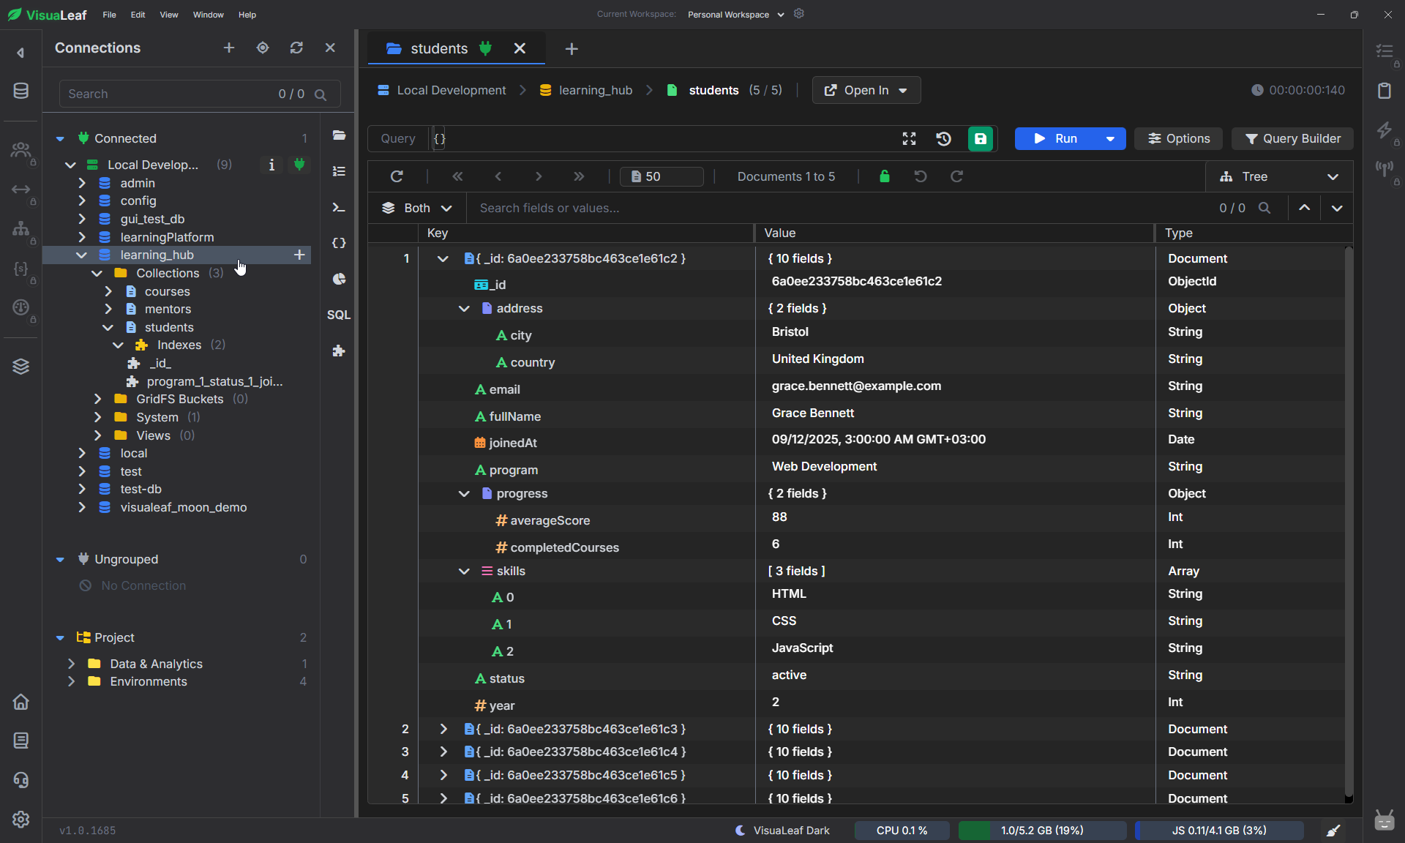Open query Options
Viewport: 1405px width, 843px height.
1179,138
